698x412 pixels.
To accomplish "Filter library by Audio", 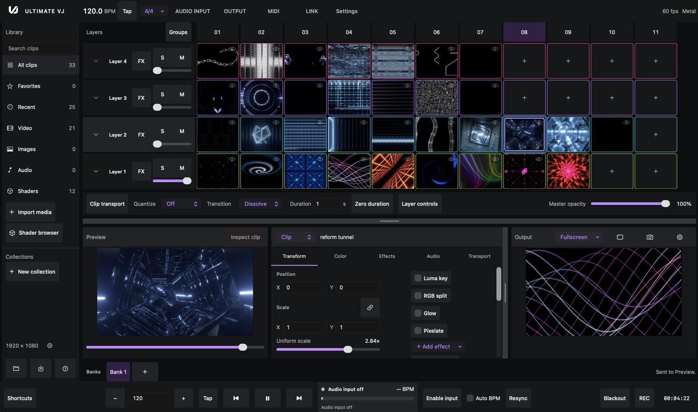I will (x=41, y=170).
